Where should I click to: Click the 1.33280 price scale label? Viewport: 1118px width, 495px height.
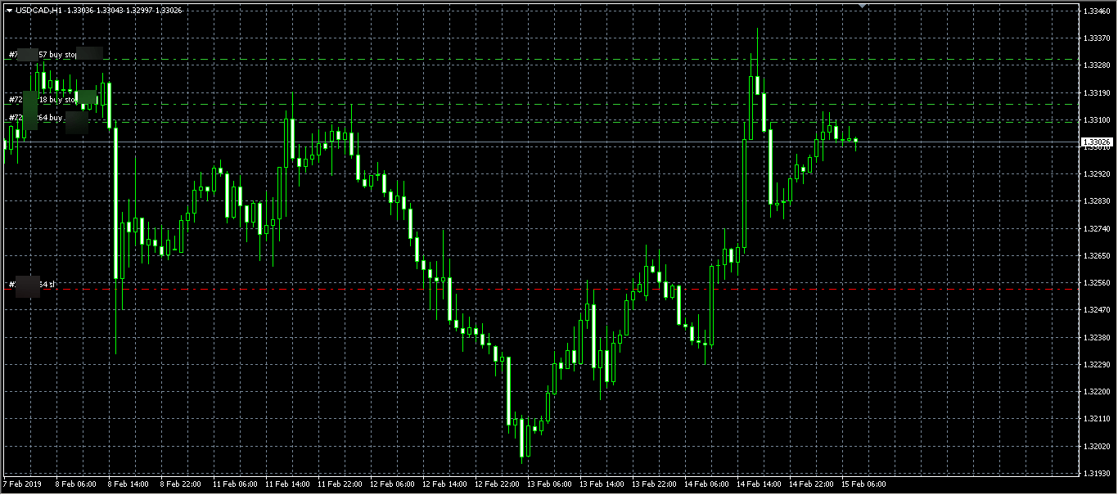click(1097, 65)
